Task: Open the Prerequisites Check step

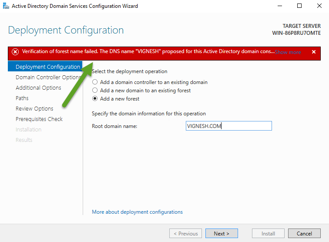Action: [x=39, y=119]
